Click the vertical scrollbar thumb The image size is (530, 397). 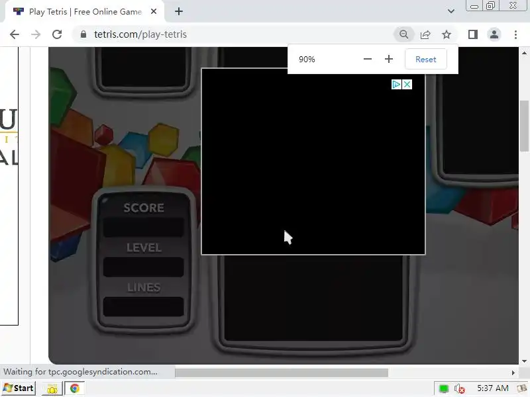(524, 126)
